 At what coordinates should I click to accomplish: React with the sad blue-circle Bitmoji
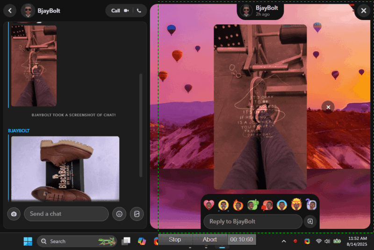point(282,205)
